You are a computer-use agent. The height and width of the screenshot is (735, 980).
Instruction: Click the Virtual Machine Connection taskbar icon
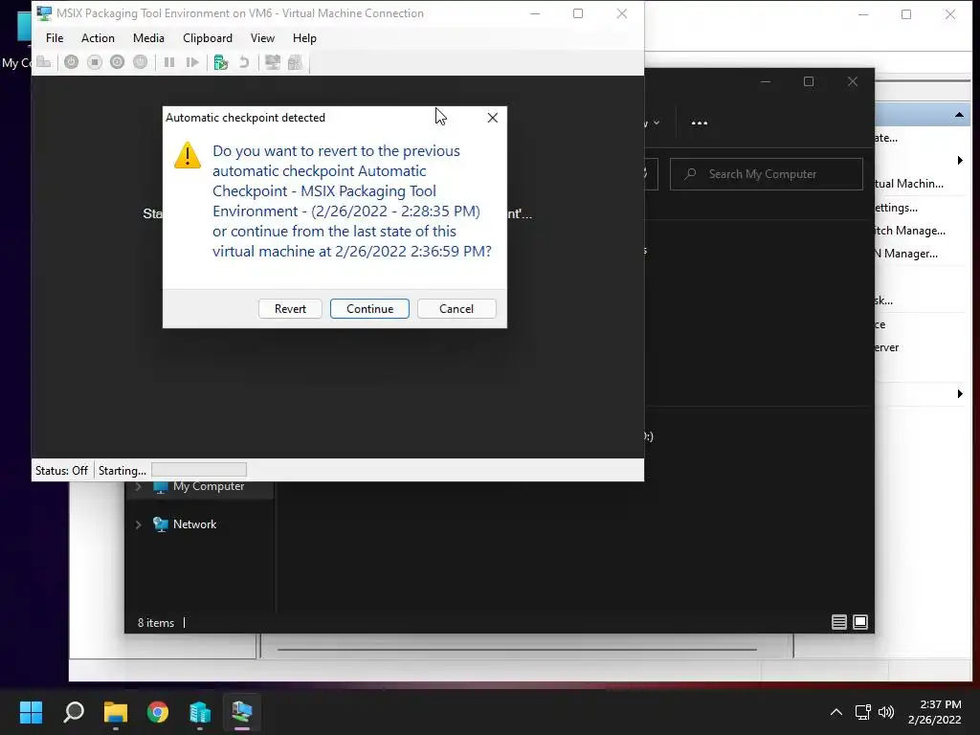tap(242, 712)
